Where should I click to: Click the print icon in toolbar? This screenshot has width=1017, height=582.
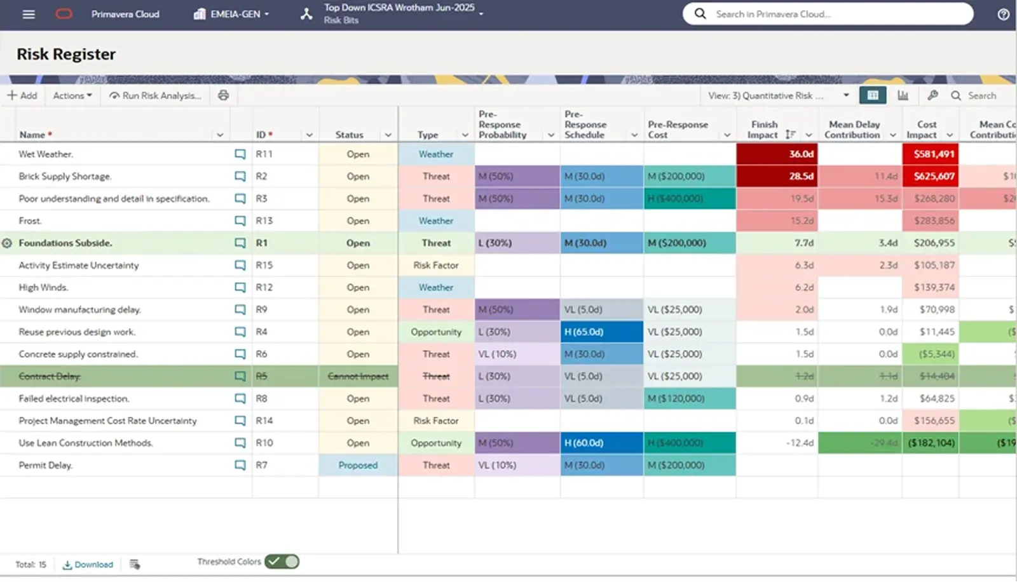pyautogui.click(x=223, y=95)
